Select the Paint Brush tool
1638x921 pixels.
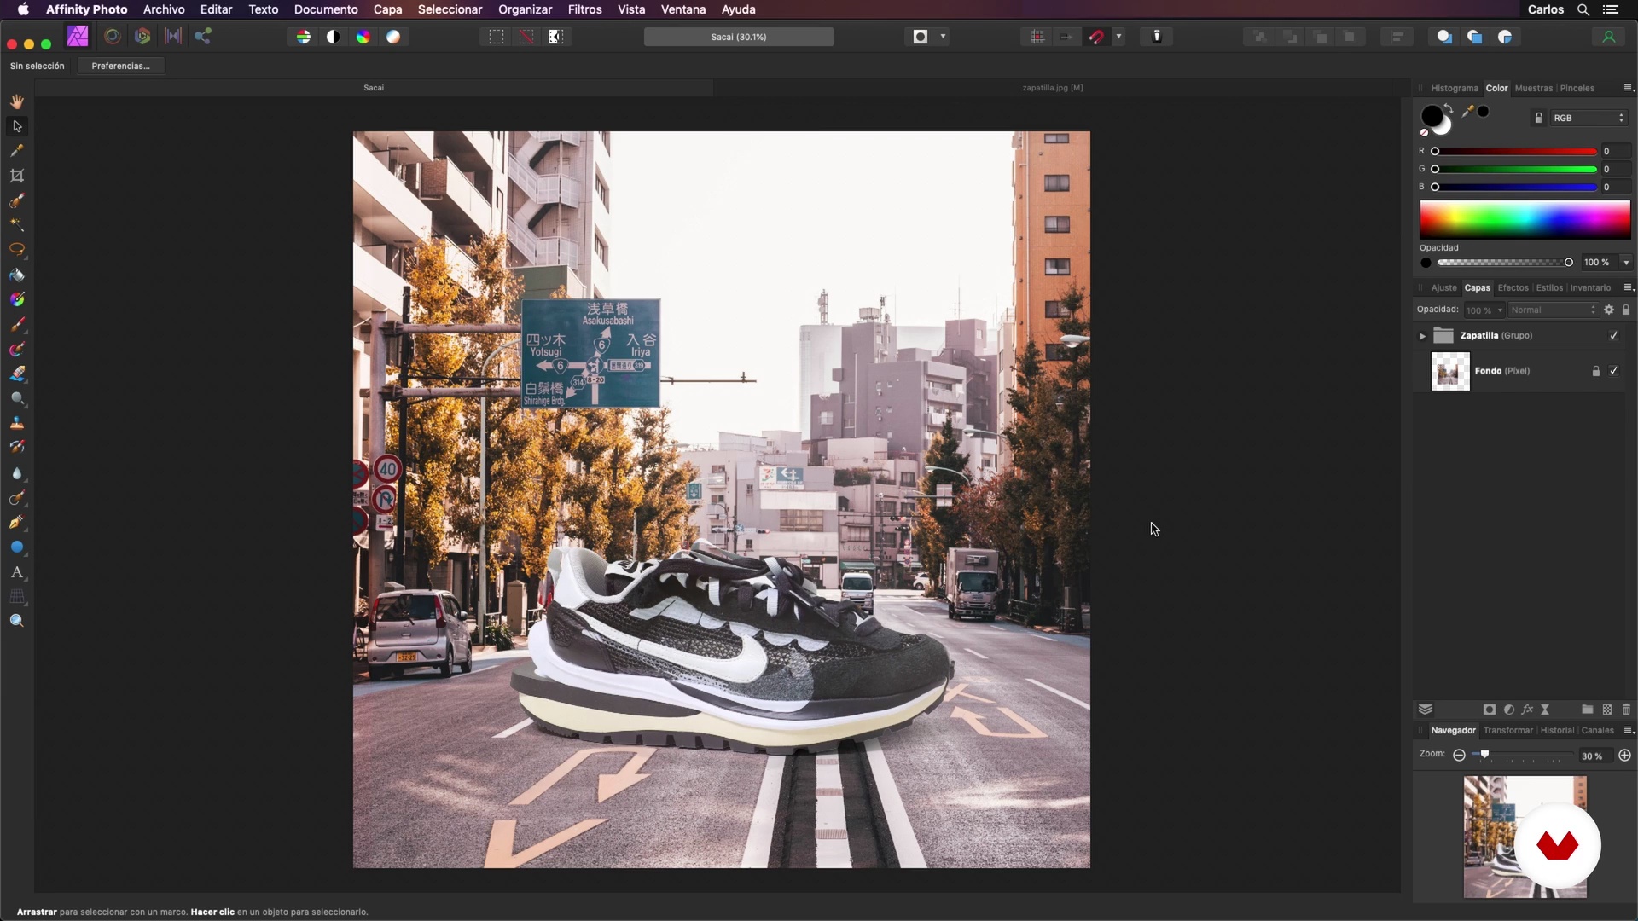[x=17, y=324]
